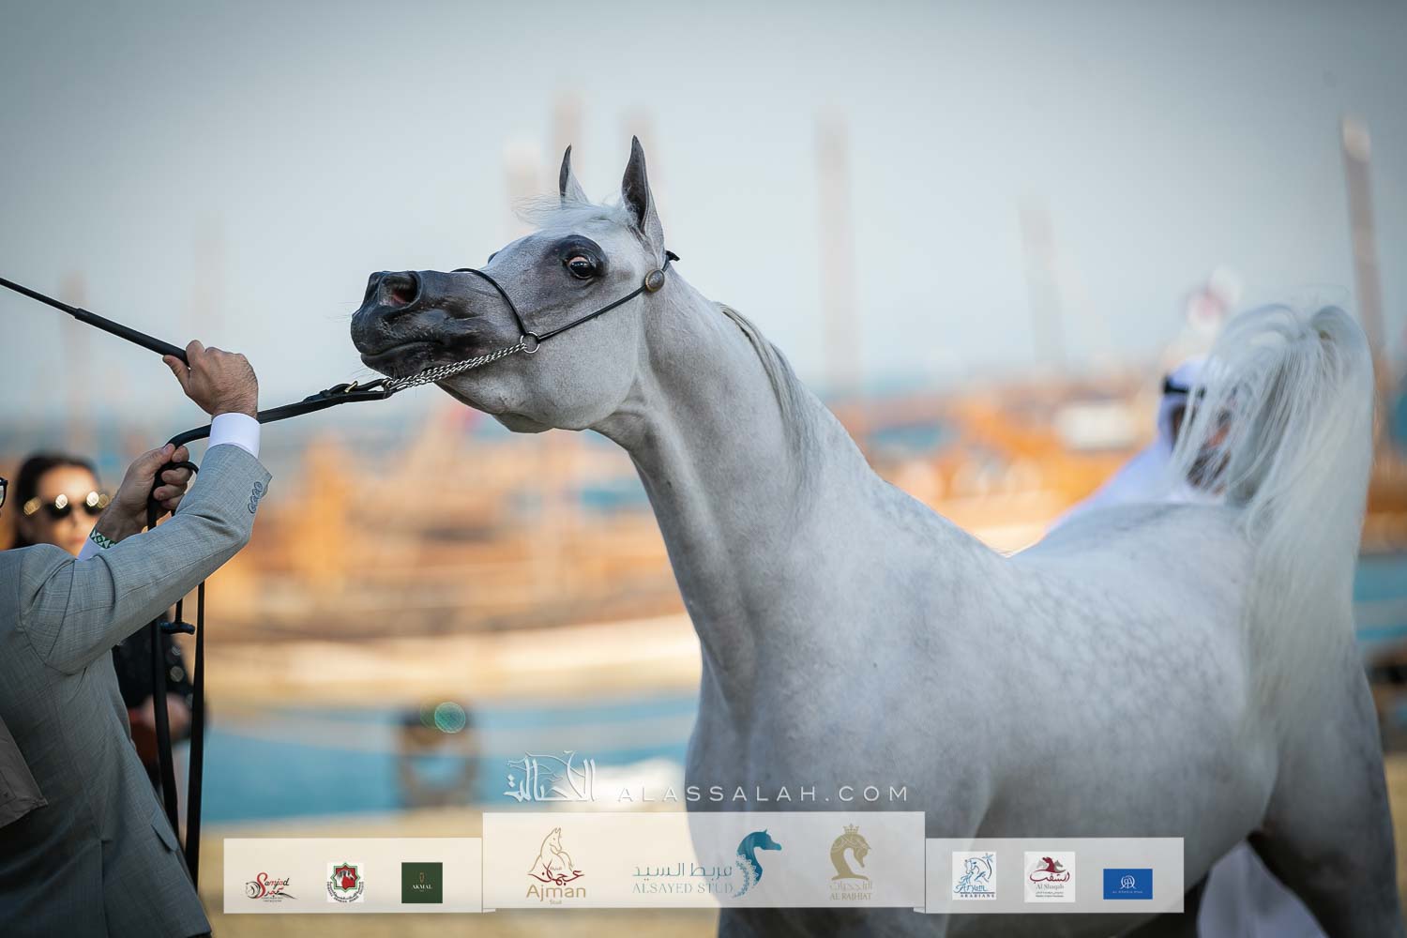Open the ALASSALAH.COM watermark link
The image size is (1407, 938).
pos(762,794)
